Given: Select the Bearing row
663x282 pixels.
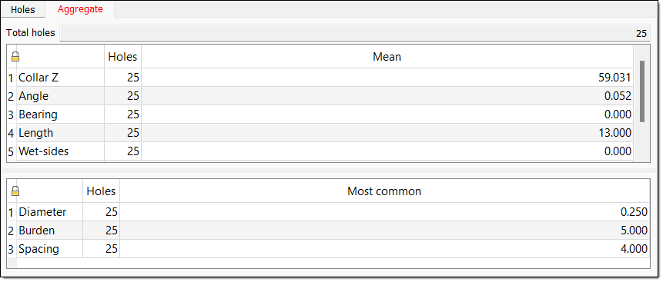Looking at the screenshot, I should pyautogui.click(x=320, y=114).
